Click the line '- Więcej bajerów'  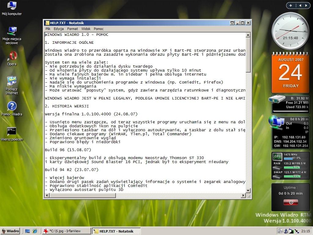point(64,178)
